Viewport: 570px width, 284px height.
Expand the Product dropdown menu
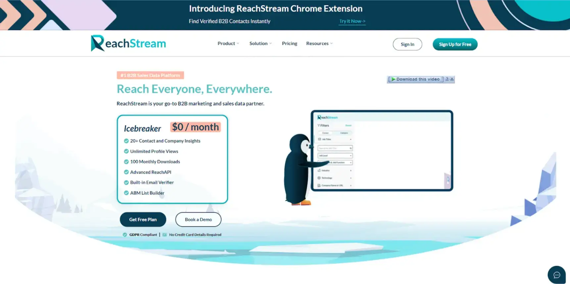pos(228,43)
